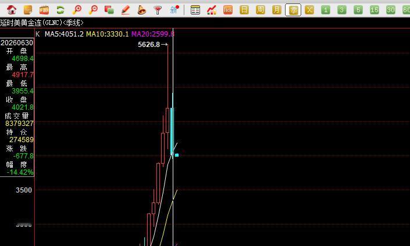Click the open interest value 274589
410x246 pixels.
[x=22, y=140]
